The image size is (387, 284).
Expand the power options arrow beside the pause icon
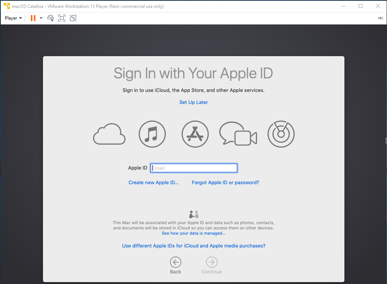coord(41,18)
